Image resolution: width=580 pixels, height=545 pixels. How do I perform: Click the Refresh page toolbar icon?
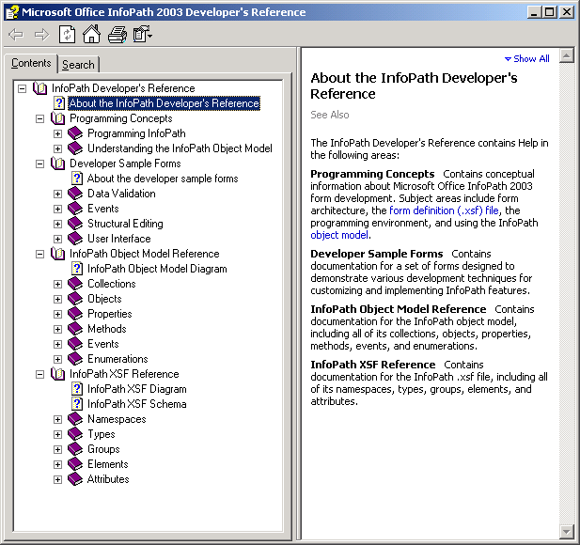pos(67,35)
